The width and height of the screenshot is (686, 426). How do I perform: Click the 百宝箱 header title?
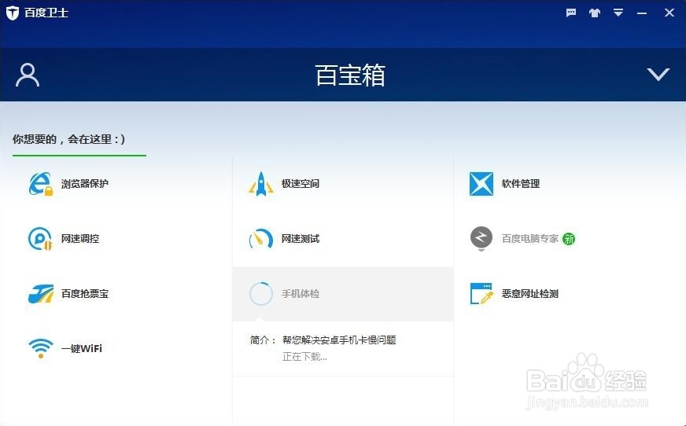pyautogui.click(x=350, y=75)
